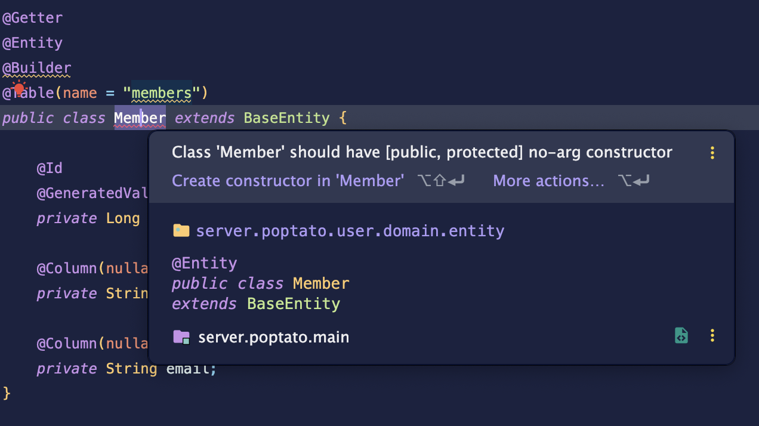Click the Member name in popup documentation

point(321,283)
